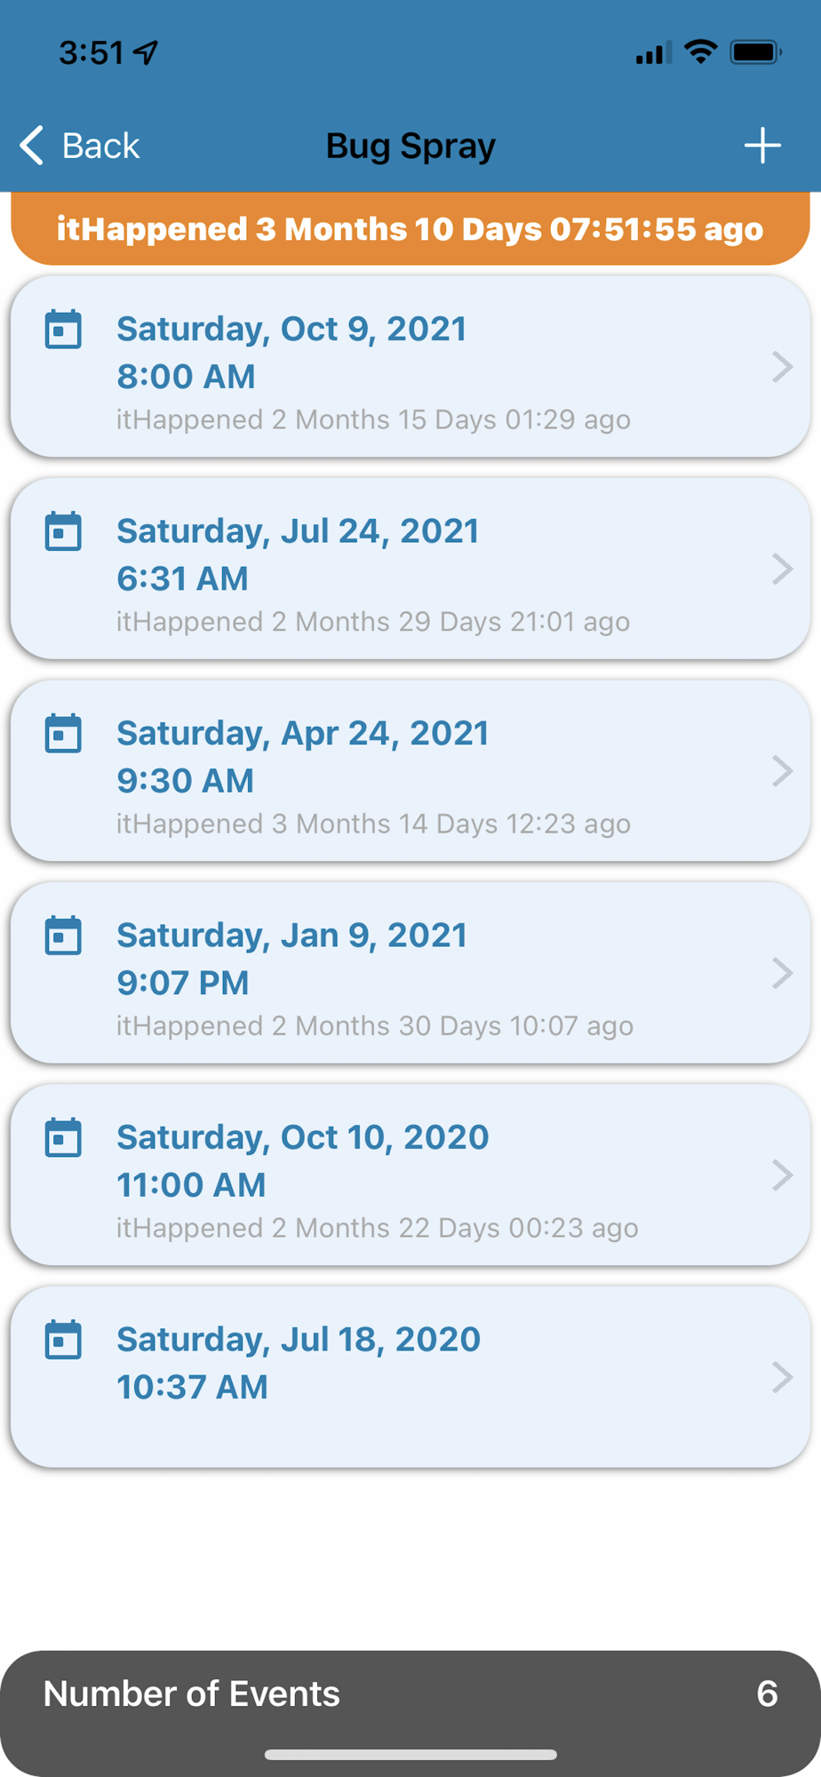821x1777 pixels.
Task: Tap calendar icon for Oct 9, 2021 event
Action: coord(63,329)
